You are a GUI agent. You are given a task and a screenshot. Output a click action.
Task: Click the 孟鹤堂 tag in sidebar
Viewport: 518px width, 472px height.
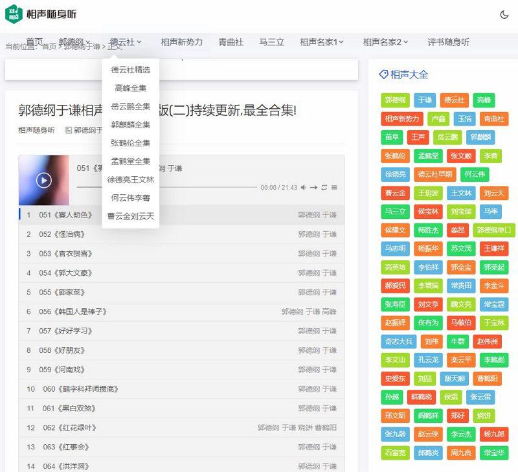click(428, 156)
